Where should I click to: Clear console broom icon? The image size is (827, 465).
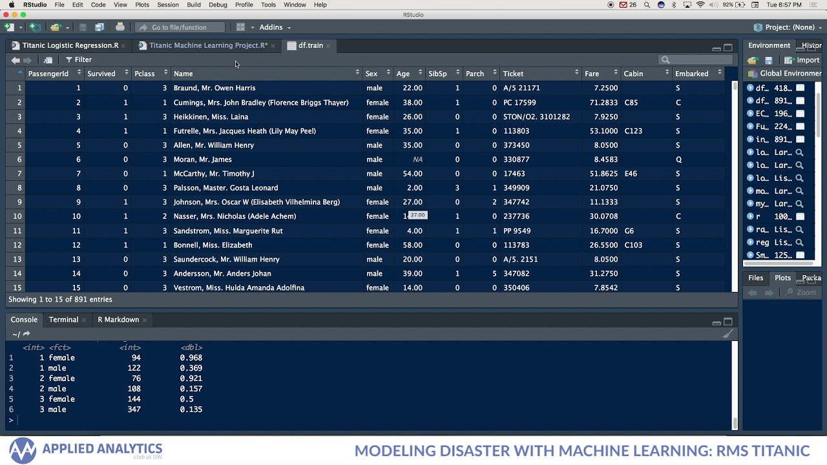pos(728,334)
